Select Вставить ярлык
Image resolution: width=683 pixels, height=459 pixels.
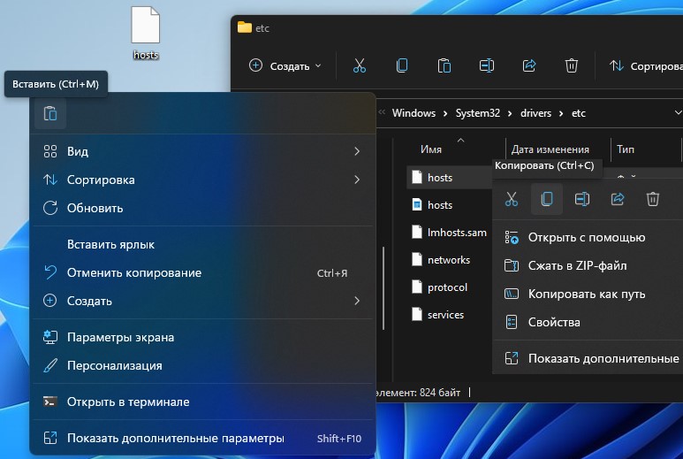(x=202, y=245)
